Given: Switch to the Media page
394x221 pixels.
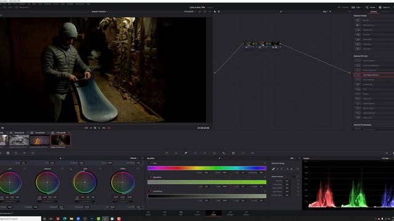Looking at the screenshot, I should tap(148, 213).
